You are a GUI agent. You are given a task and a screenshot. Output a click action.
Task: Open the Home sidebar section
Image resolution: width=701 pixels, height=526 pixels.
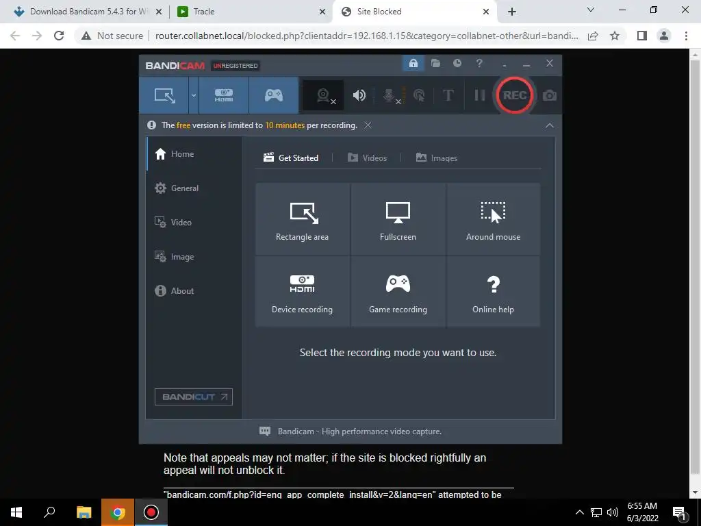[194, 154]
